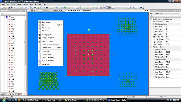181x102 pixels.
Task: Click the Undo arrow toolbar icon
Action: 23,8
